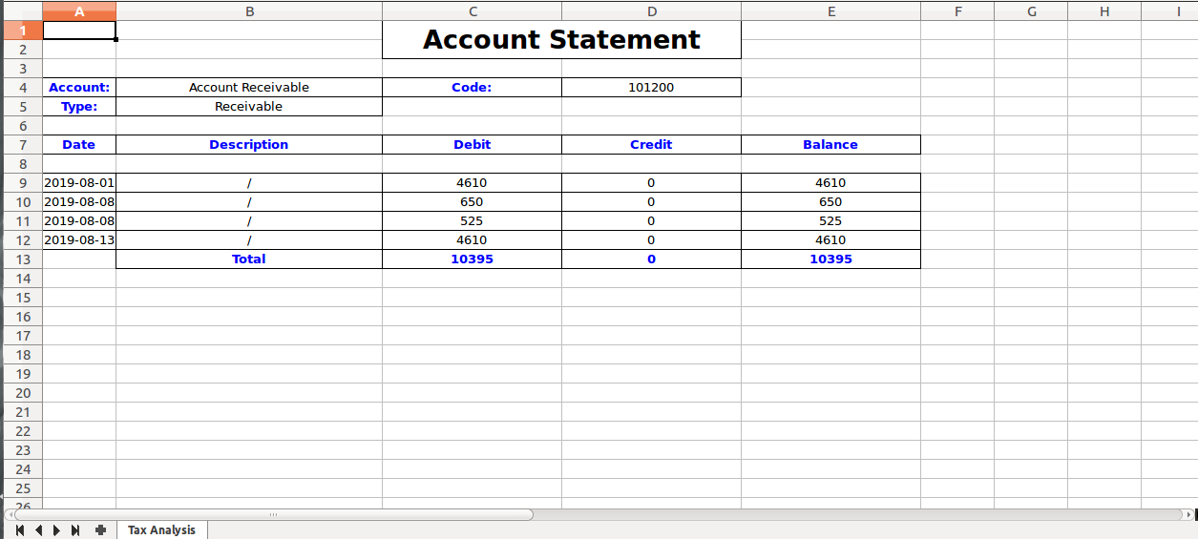Select column A header
1198x539 pixels.
pyautogui.click(x=79, y=11)
